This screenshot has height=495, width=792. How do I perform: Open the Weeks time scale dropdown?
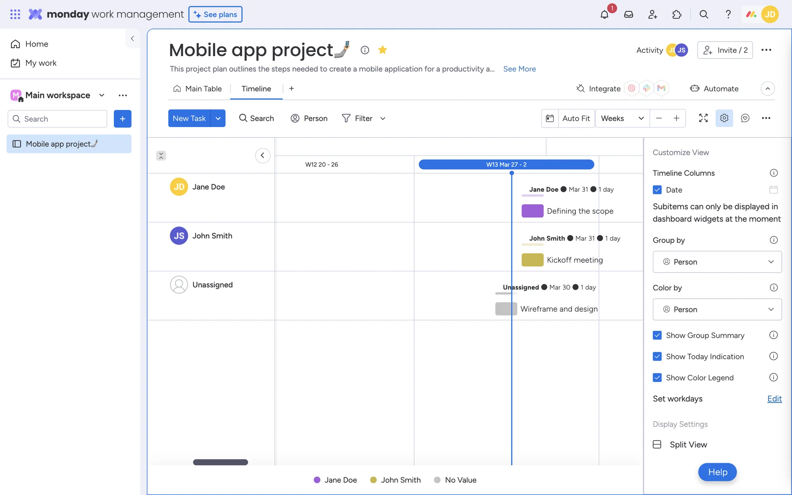click(x=622, y=118)
